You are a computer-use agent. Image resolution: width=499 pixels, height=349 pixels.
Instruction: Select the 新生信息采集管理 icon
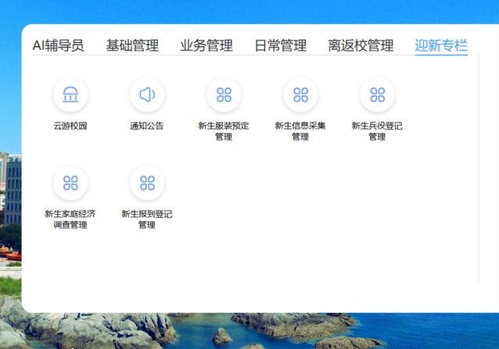[300, 95]
